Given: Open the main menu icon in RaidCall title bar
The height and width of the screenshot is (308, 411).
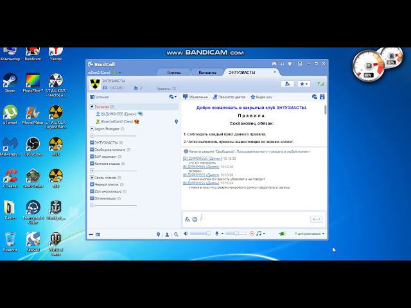Looking at the screenshot, I should click(300, 64).
